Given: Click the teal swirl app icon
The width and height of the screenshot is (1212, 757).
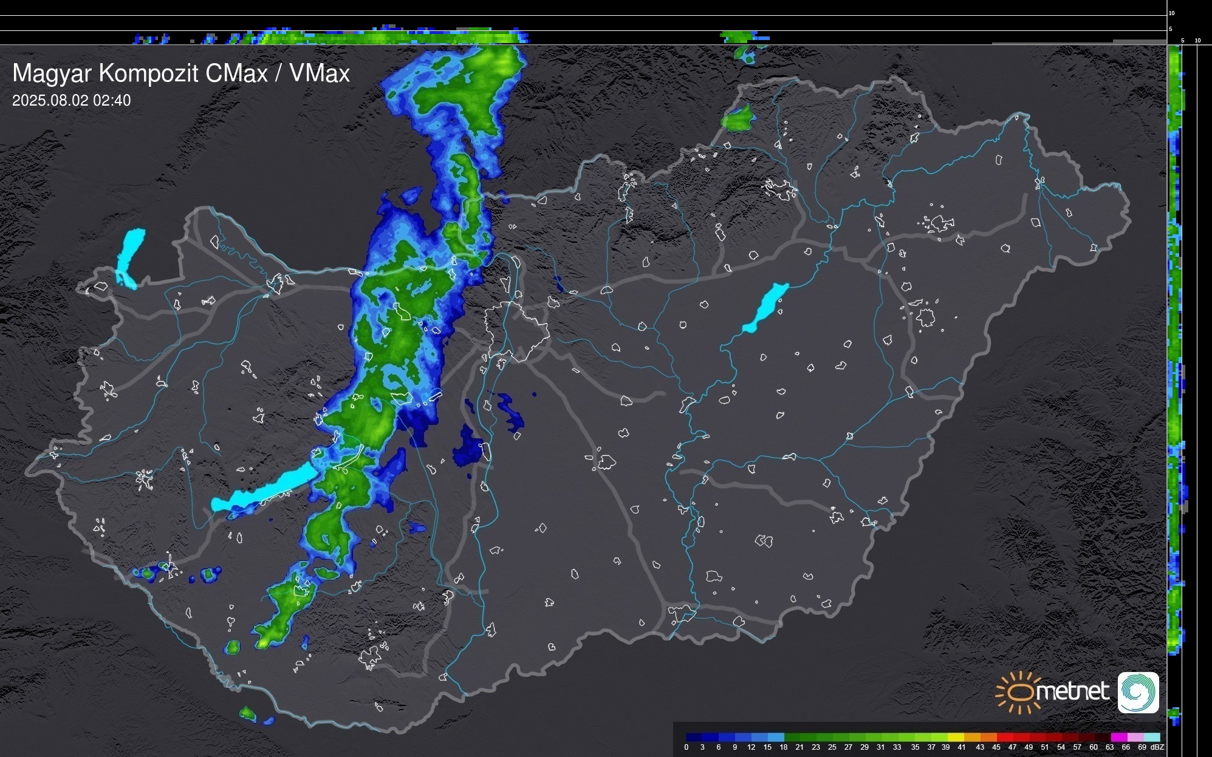Looking at the screenshot, I should point(1138,693).
